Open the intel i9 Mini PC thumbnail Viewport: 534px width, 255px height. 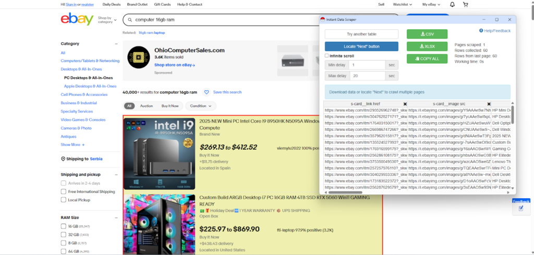(x=160, y=153)
